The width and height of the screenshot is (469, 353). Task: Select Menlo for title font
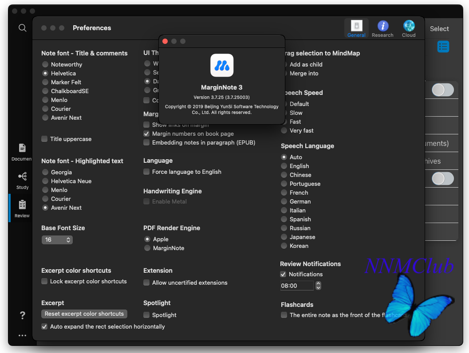tap(45, 100)
